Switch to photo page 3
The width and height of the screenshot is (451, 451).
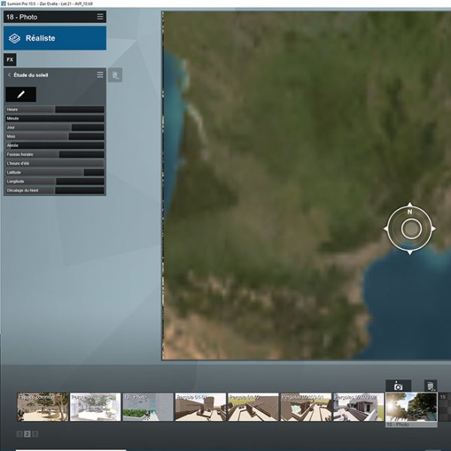(x=35, y=434)
